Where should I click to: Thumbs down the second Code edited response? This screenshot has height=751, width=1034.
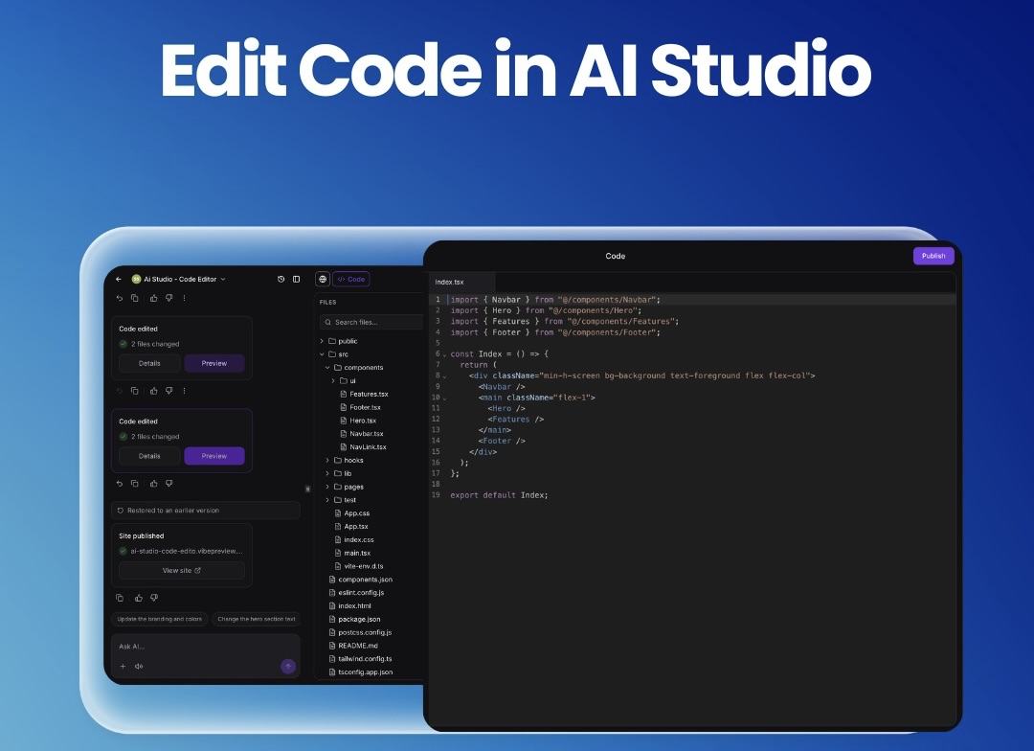[169, 483]
